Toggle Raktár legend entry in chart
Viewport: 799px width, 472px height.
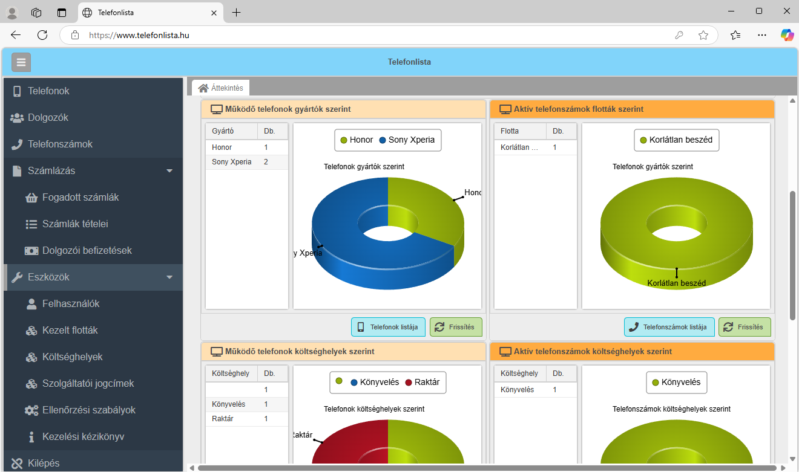[421, 383]
